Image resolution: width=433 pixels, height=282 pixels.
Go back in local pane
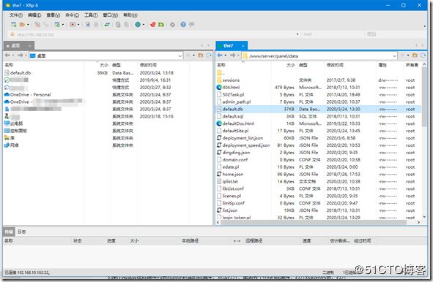click(x=7, y=56)
